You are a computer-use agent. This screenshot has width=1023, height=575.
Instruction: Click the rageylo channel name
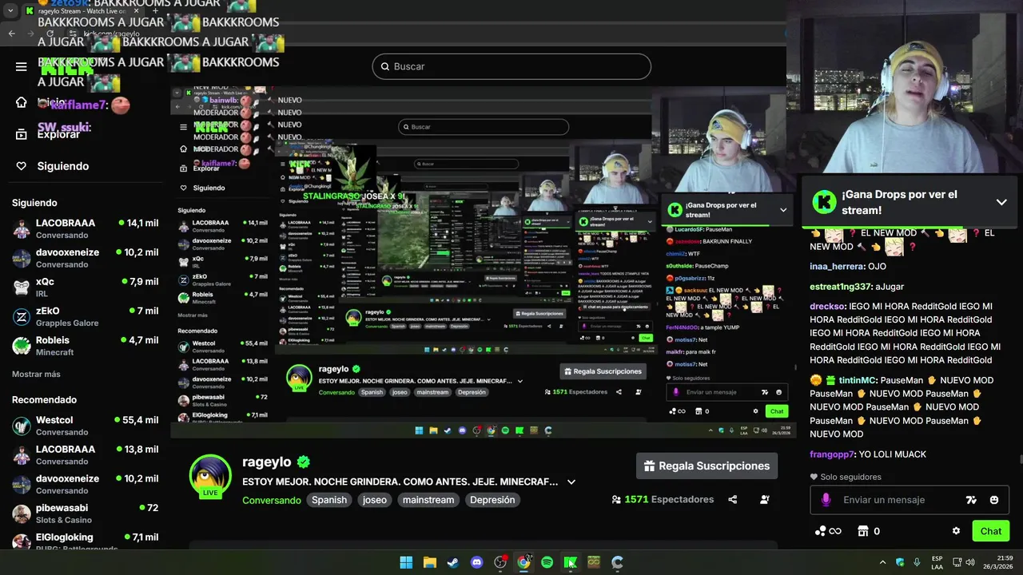pos(267,462)
